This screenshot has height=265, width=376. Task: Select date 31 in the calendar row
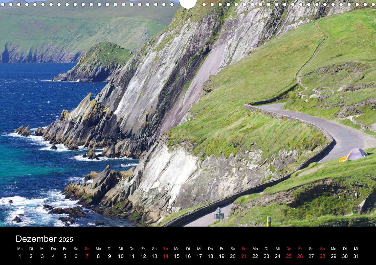point(356,256)
